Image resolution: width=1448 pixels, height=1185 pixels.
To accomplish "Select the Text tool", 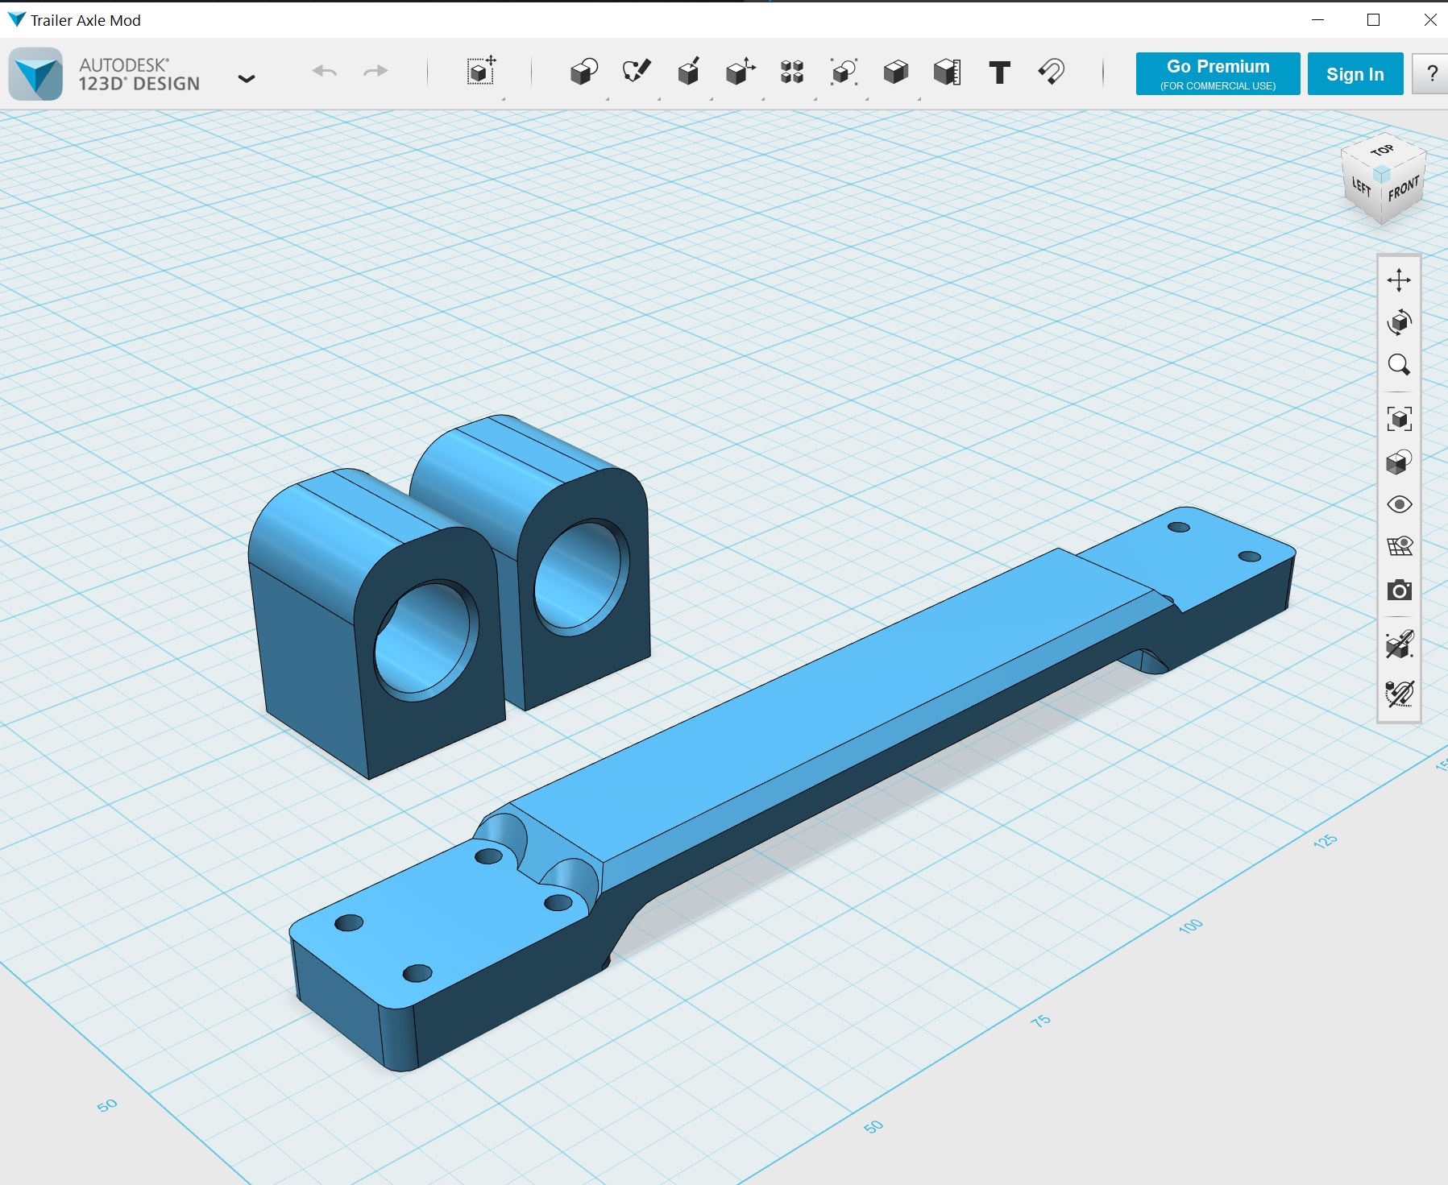I will tap(999, 73).
